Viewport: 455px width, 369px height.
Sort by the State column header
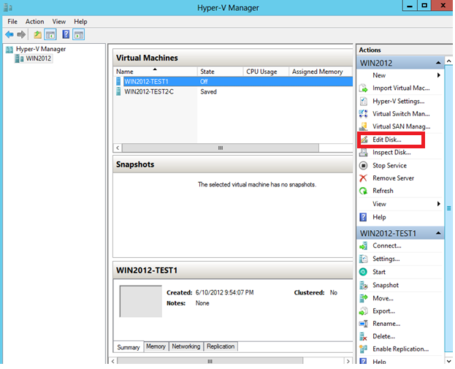click(x=220, y=72)
